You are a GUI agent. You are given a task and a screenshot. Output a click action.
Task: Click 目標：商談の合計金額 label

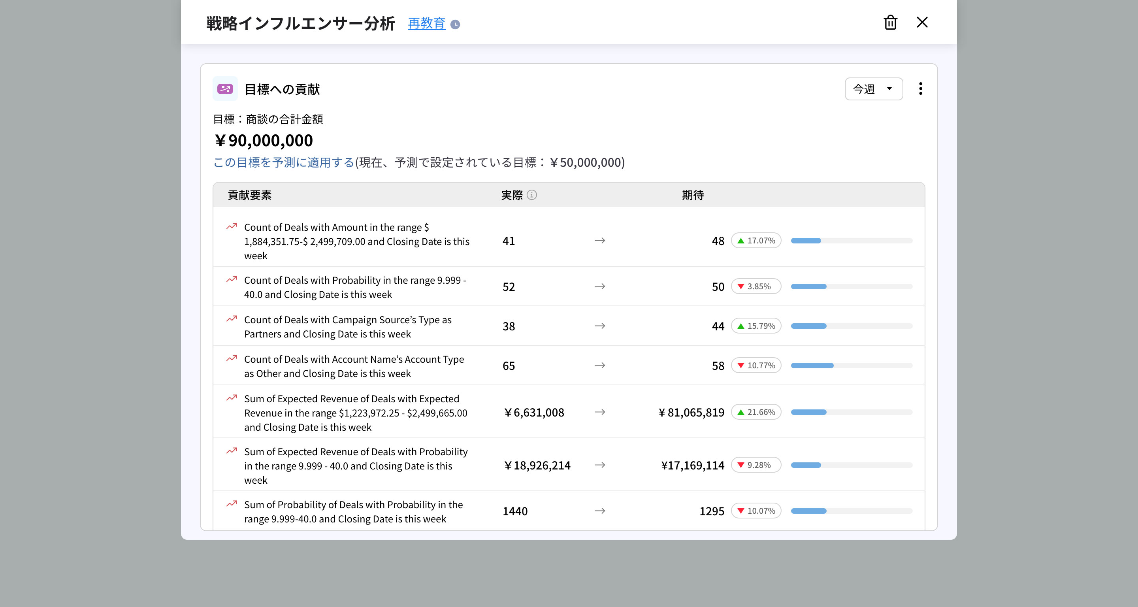(x=268, y=119)
